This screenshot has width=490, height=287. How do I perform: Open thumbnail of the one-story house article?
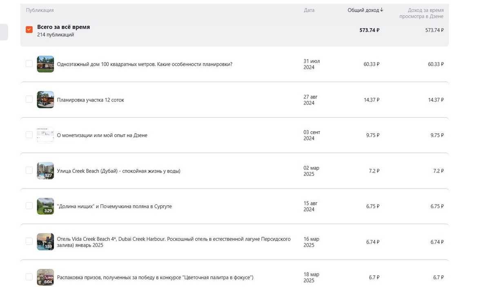point(45,64)
